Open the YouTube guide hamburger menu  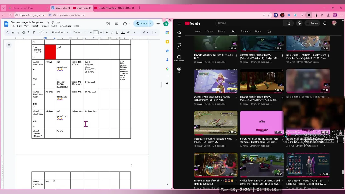179,23
